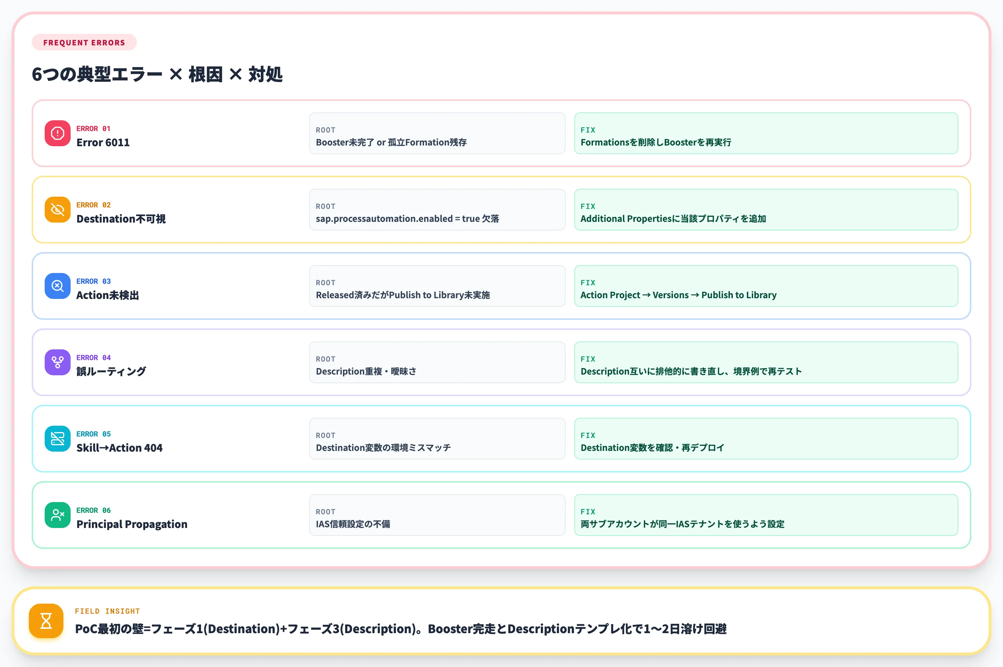The width and height of the screenshot is (1003, 667).
Task: Click the purple branching icon for 誤ルーティング
Action: (x=57, y=362)
